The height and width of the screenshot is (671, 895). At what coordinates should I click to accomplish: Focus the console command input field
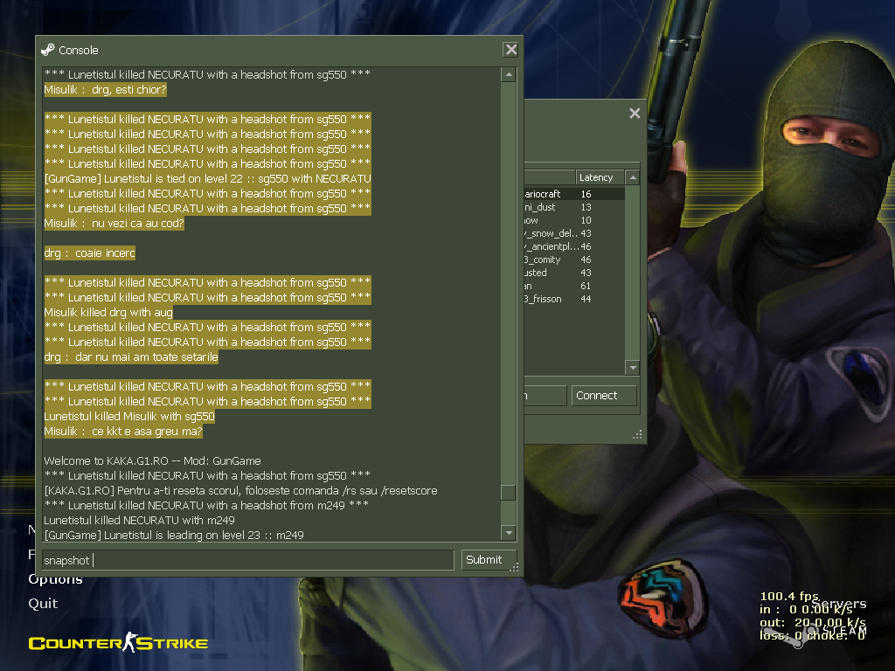click(x=247, y=560)
